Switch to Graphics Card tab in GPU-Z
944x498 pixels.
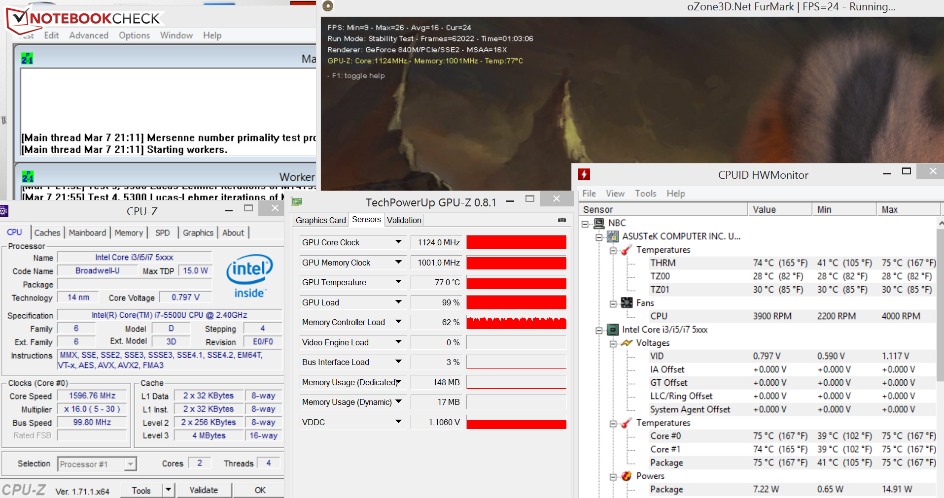(321, 220)
